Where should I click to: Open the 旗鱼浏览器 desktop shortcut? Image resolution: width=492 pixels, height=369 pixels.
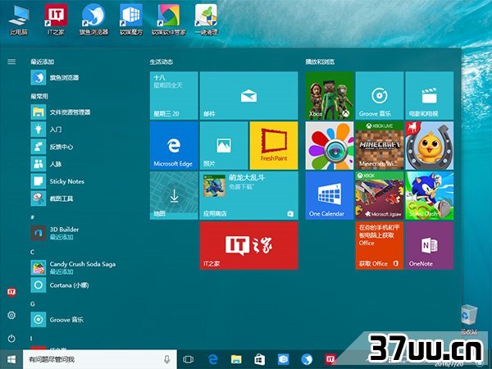pos(93,20)
